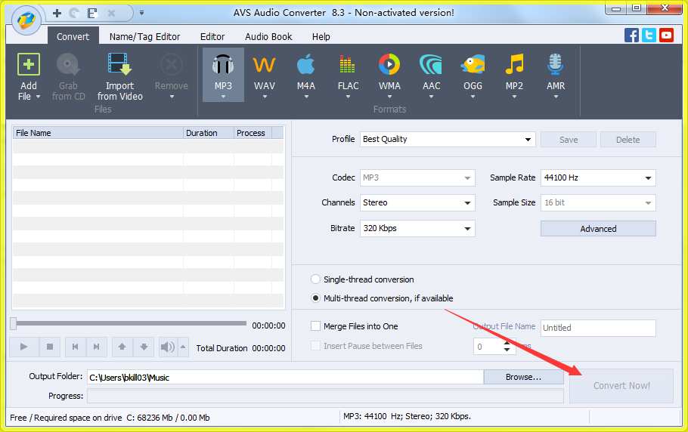
Task: Click the playback seek slider handle
Action: click(13, 323)
